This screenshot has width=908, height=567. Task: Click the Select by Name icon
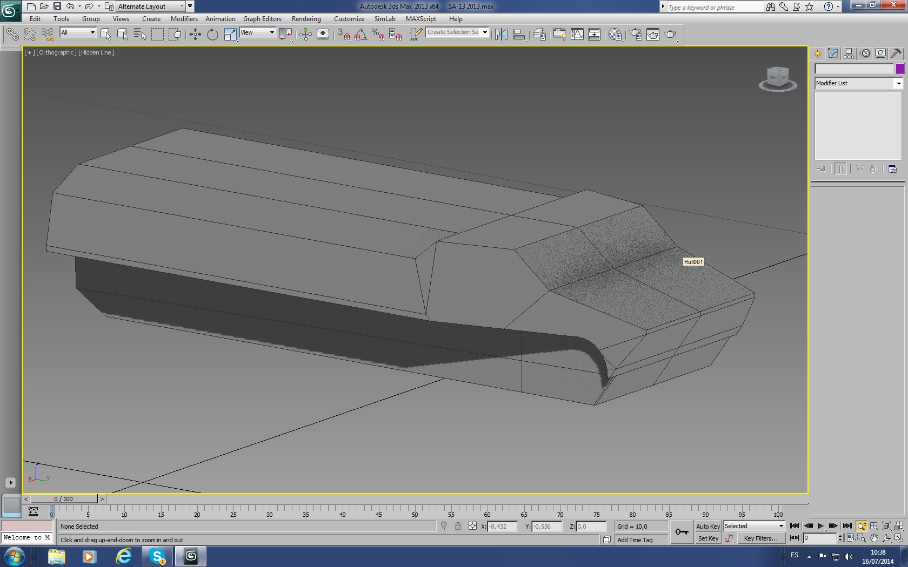coord(140,35)
